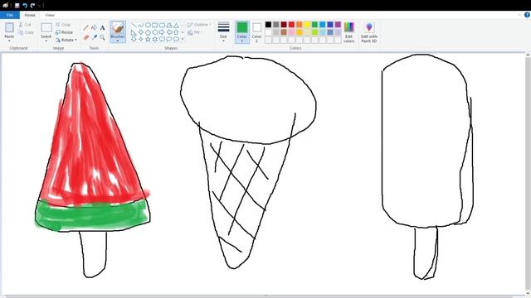Click the Copy button

coord(26,32)
